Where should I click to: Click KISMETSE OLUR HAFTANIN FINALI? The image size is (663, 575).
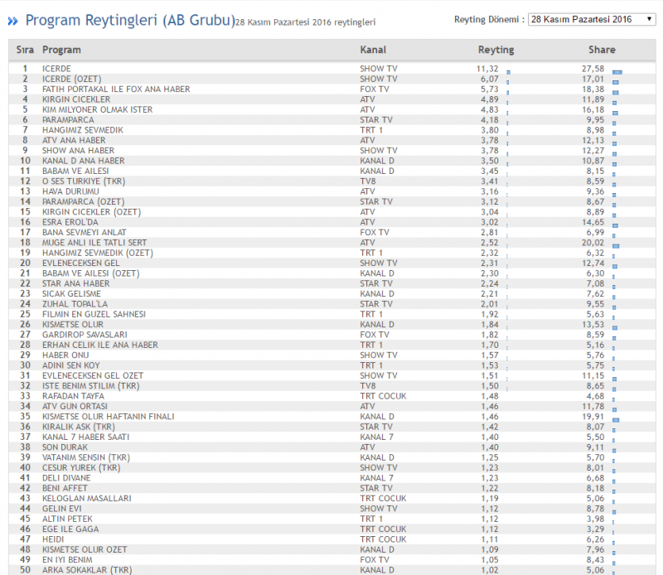[109, 417]
